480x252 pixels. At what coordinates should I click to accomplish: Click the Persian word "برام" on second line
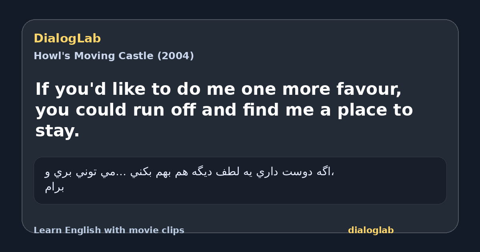(x=54, y=188)
